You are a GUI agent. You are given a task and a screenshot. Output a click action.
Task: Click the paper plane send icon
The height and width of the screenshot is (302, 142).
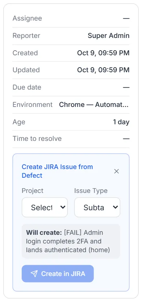pos(34,274)
